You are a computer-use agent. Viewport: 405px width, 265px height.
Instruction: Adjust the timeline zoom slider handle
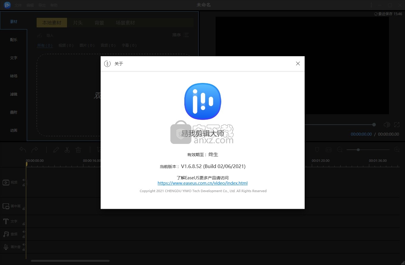tap(358, 150)
